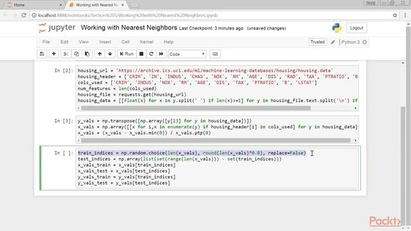Click the horizontal scrollbar of cell In [3]
Image resolution: width=411 pixels, height=231 pixels.
216,141
